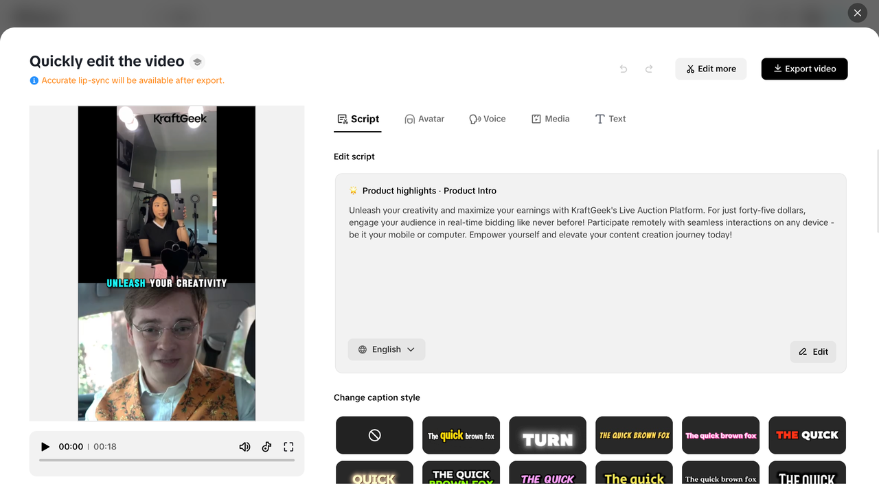Mute the video preview audio
The image size is (879, 488).
point(244,446)
